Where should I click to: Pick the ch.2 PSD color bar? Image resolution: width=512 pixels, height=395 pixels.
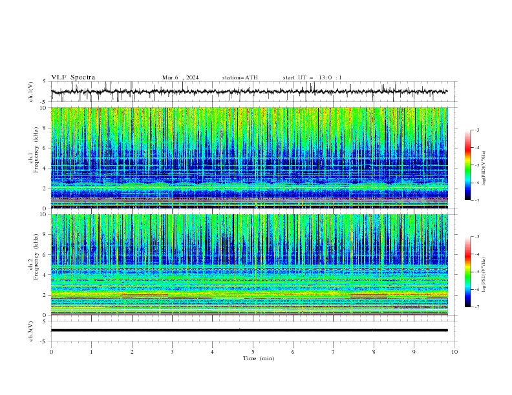[467, 272]
